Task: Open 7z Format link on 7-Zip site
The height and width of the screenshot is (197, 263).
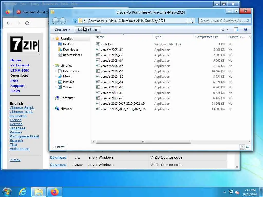Action: point(20,65)
